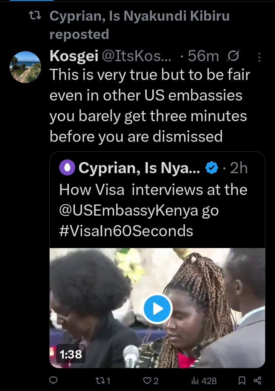Open Kosgei's profile picture
This screenshot has width=275, height=391.
point(25,67)
